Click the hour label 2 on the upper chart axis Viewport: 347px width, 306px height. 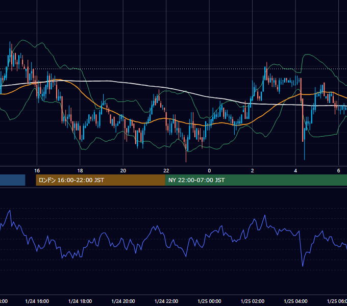pos(252,170)
